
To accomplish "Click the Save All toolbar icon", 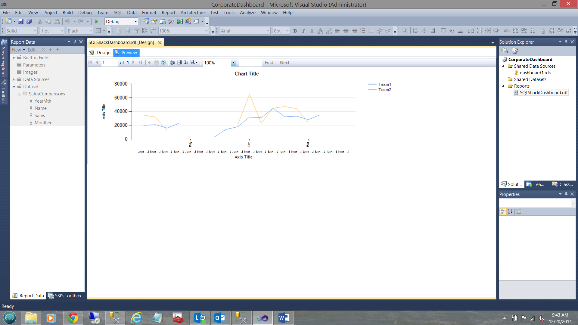I will [29, 21].
